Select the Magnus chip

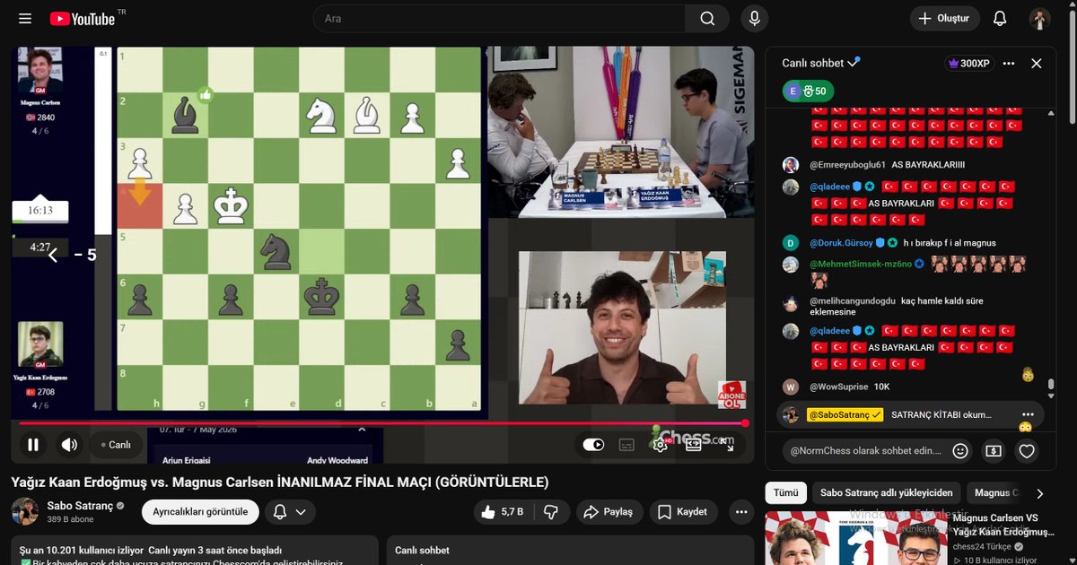[995, 493]
